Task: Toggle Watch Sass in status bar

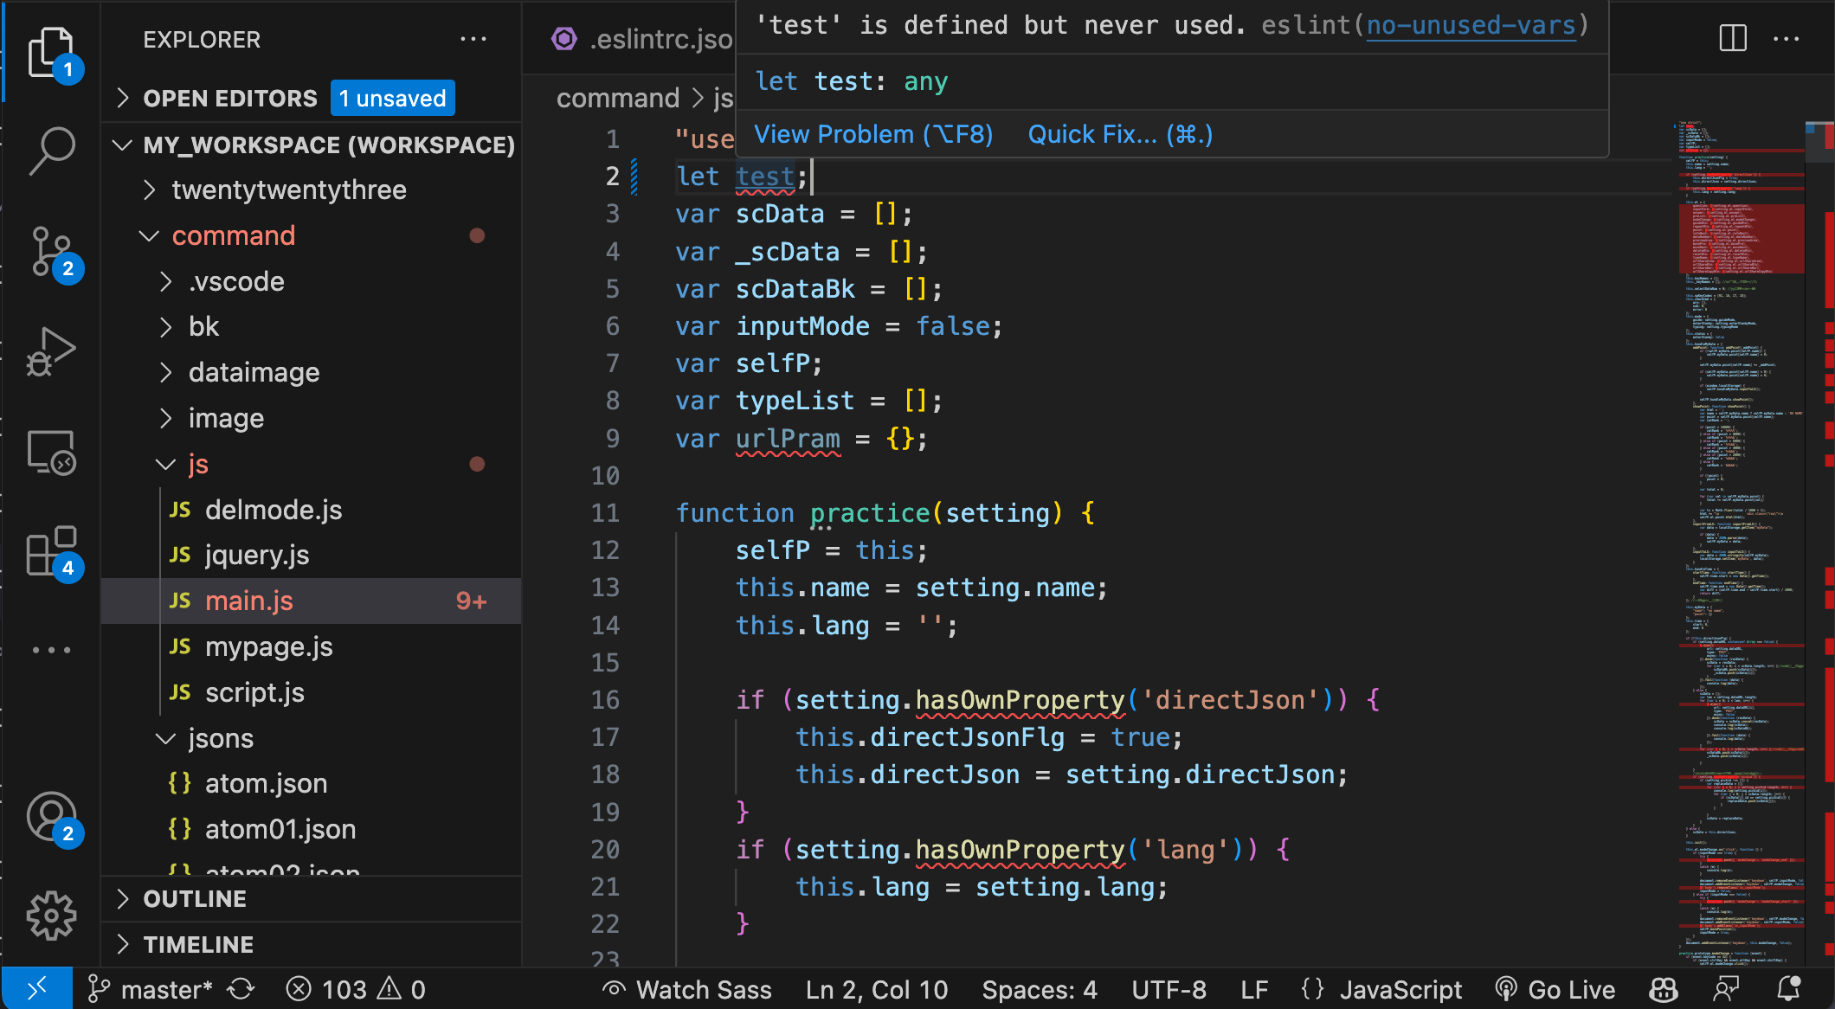Action: pos(687,989)
